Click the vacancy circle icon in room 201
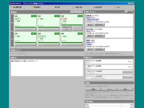The height and width of the screenshot is (108, 144). [15, 21]
